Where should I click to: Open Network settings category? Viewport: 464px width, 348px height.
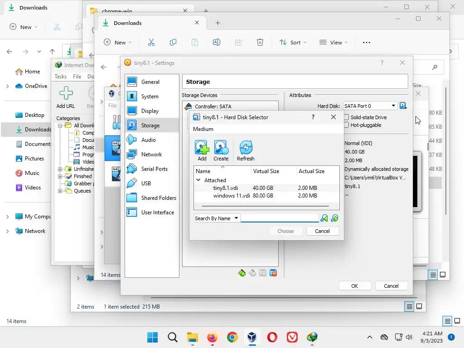tap(152, 154)
